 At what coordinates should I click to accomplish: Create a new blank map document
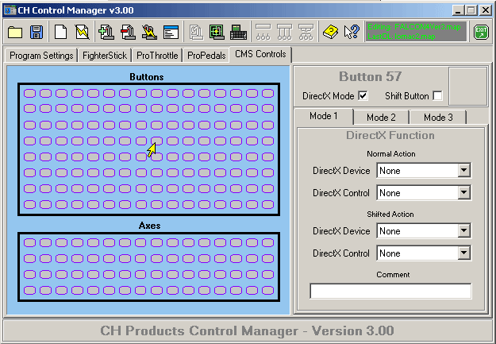(61, 33)
